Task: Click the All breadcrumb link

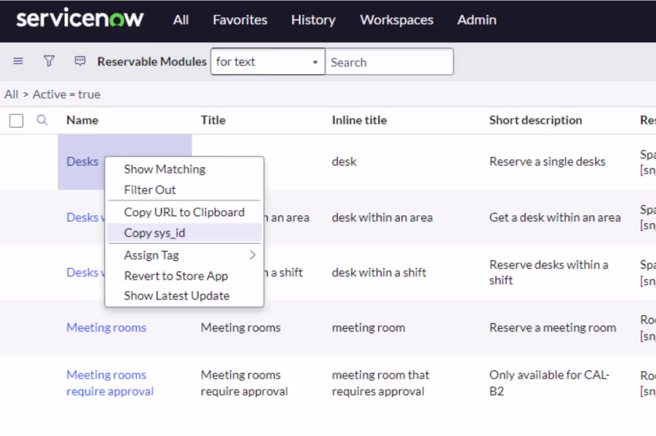Action: coord(12,94)
